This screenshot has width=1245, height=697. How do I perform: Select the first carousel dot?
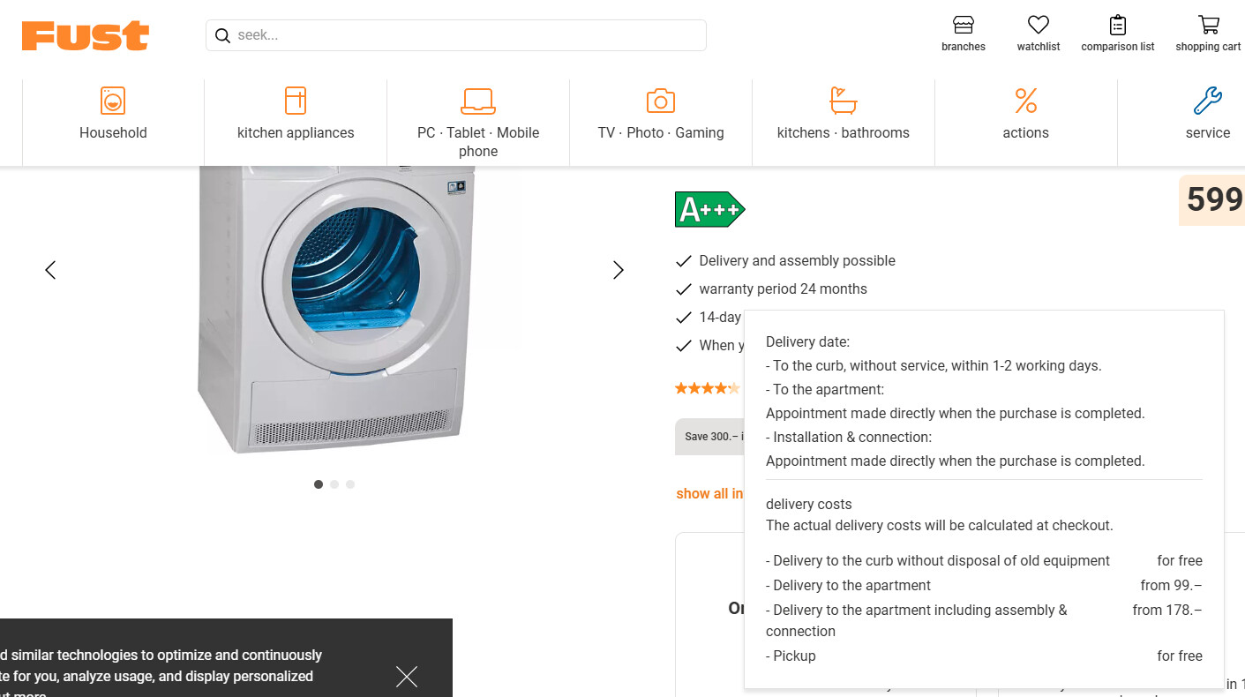point(319,484)
